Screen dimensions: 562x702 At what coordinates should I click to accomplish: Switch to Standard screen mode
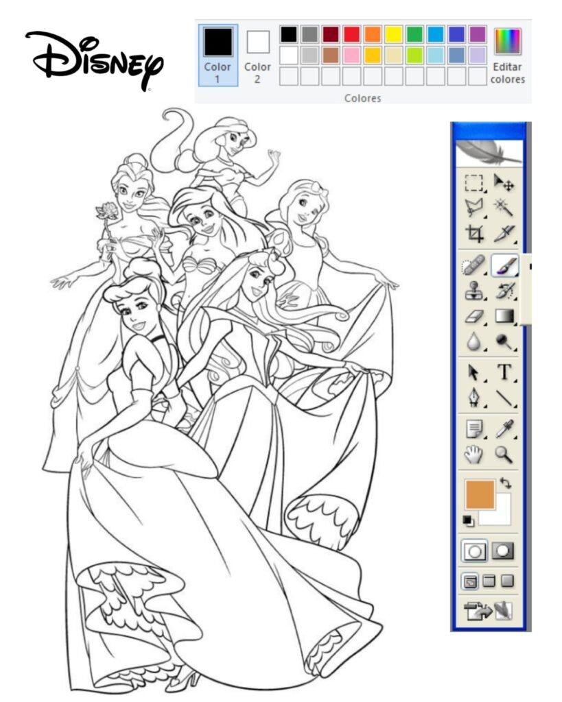click(469, 581)
